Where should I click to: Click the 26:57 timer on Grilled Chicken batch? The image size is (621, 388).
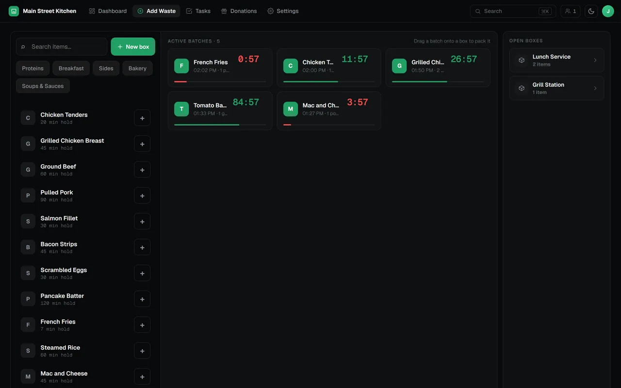(x=464, y=59)
